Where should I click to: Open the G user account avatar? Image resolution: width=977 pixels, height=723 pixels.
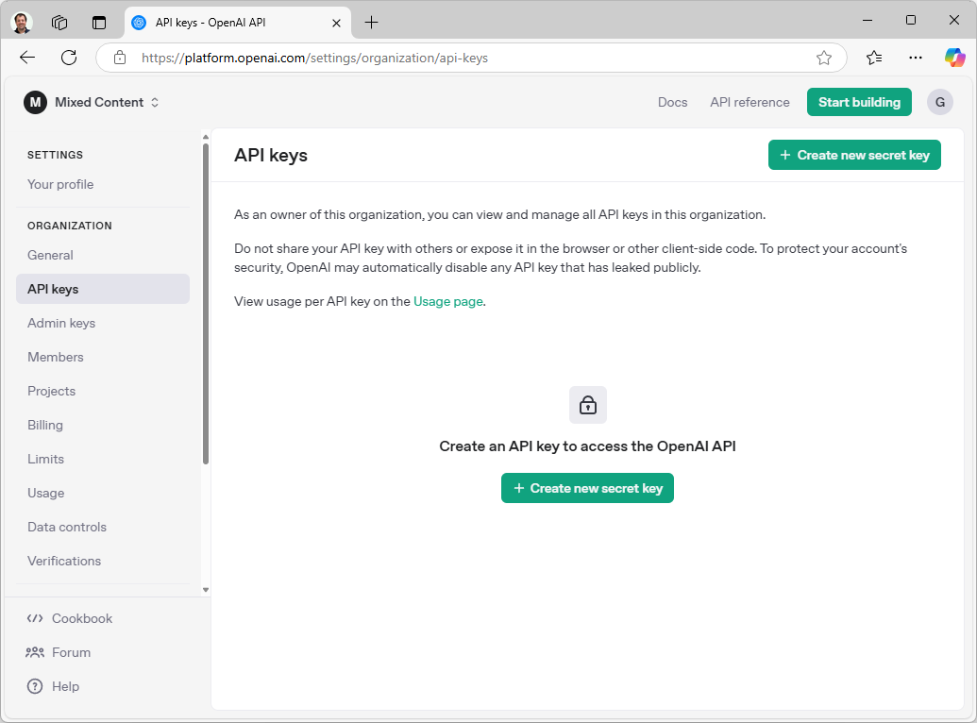(x=939, y=102)
